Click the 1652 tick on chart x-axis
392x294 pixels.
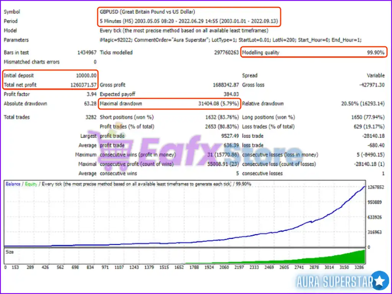pos(179,267)
